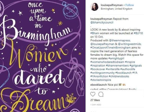Like the post with the heart icon

pyautogui.click(x=93, y=94)
